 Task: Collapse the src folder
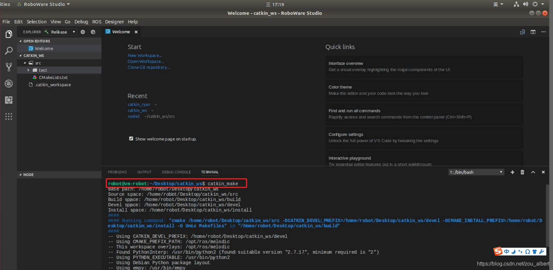[x=25, y=63]
